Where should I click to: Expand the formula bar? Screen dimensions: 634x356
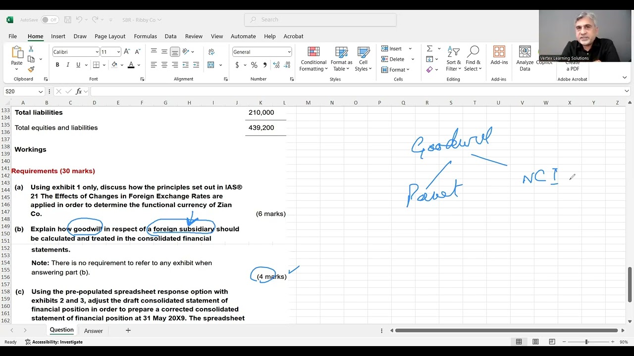pos(627,91)
